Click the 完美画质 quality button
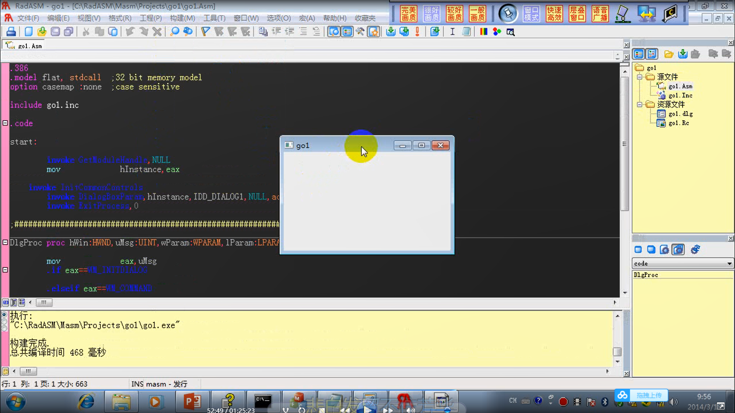 409,14
